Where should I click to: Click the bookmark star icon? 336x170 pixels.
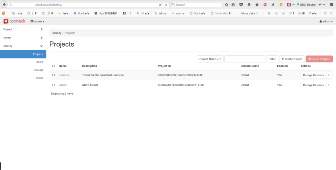click(x=226, y=4)
